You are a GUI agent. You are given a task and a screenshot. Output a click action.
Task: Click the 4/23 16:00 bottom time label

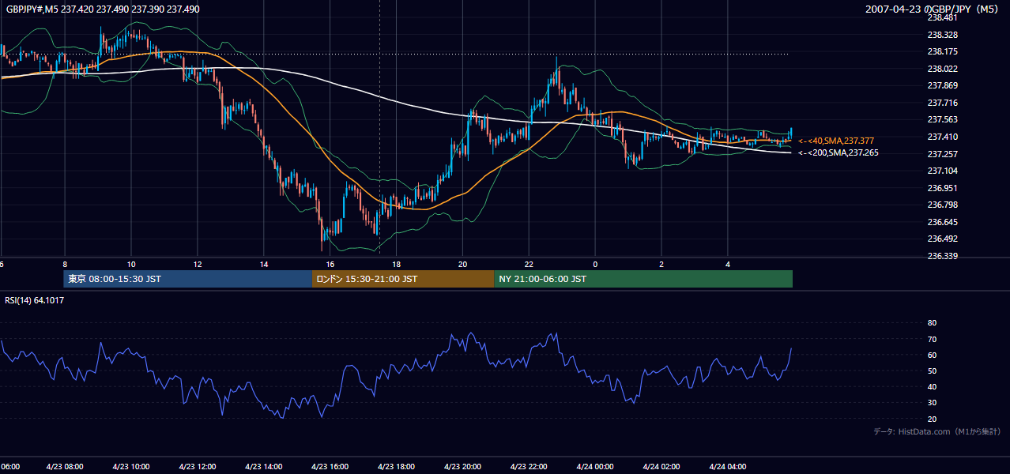tap(330, 466)
